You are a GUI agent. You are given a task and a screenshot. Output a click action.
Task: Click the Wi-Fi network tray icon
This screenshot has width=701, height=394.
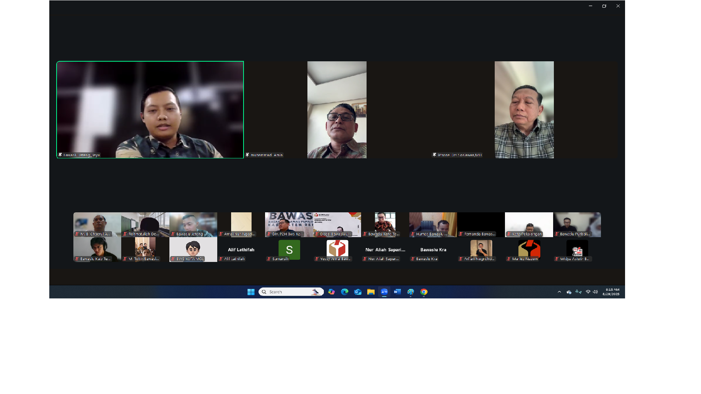click(588, 292)
